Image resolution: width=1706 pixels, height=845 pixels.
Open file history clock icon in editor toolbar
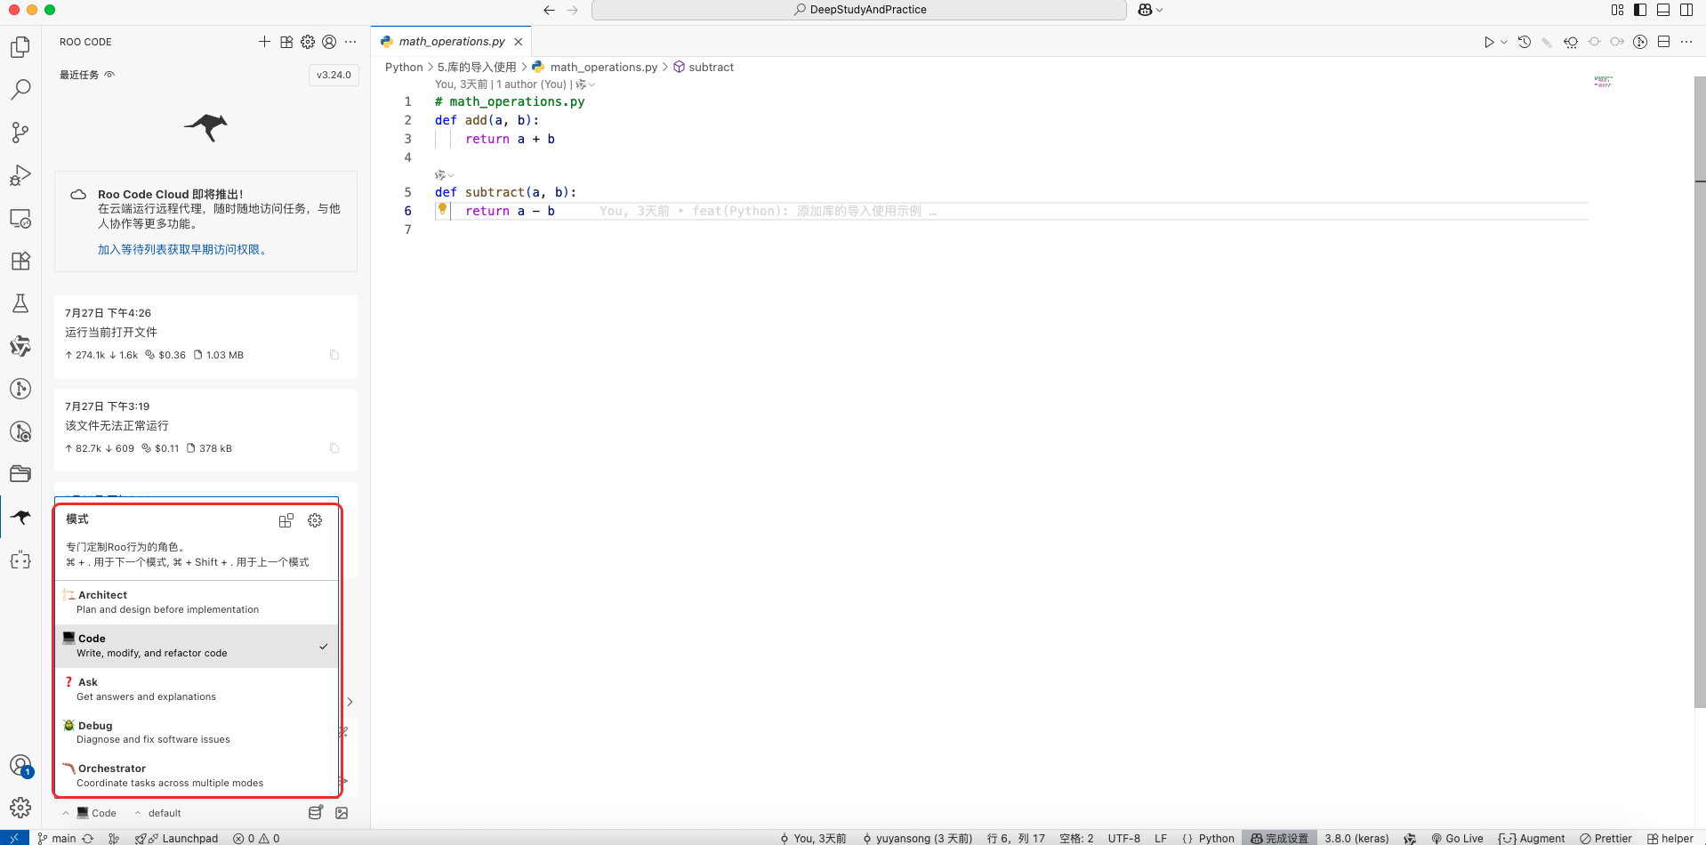pyautogui.click(x=1525, y=42)
